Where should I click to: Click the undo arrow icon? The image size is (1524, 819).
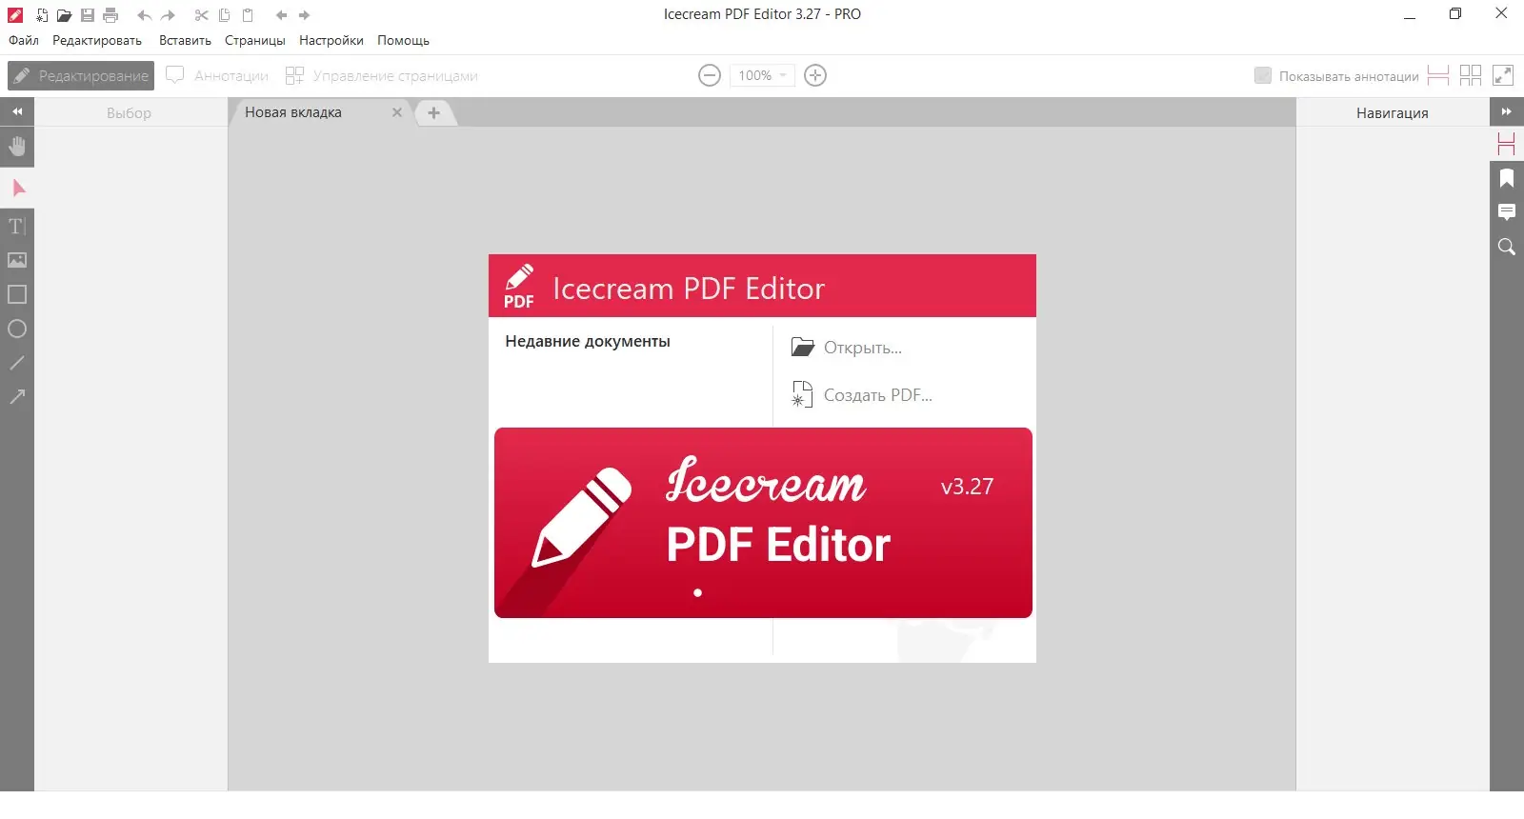click(x=145, y=15)
